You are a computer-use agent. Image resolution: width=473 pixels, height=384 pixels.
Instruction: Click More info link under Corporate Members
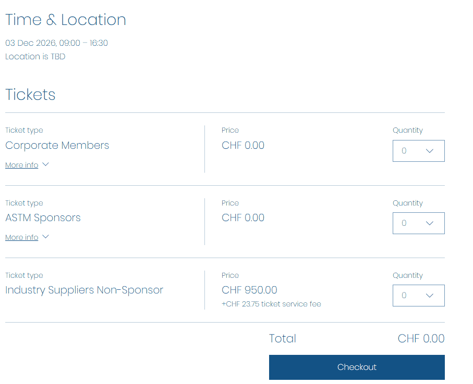point(22,165)
